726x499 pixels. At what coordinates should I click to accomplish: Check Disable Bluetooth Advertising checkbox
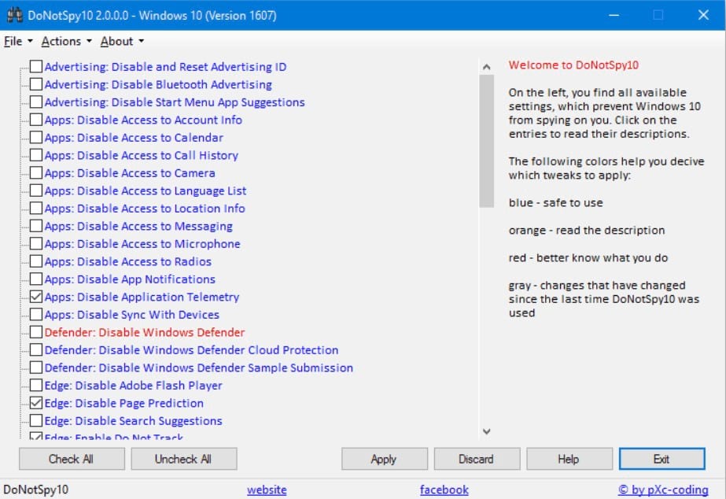click(x=36, y=84)
